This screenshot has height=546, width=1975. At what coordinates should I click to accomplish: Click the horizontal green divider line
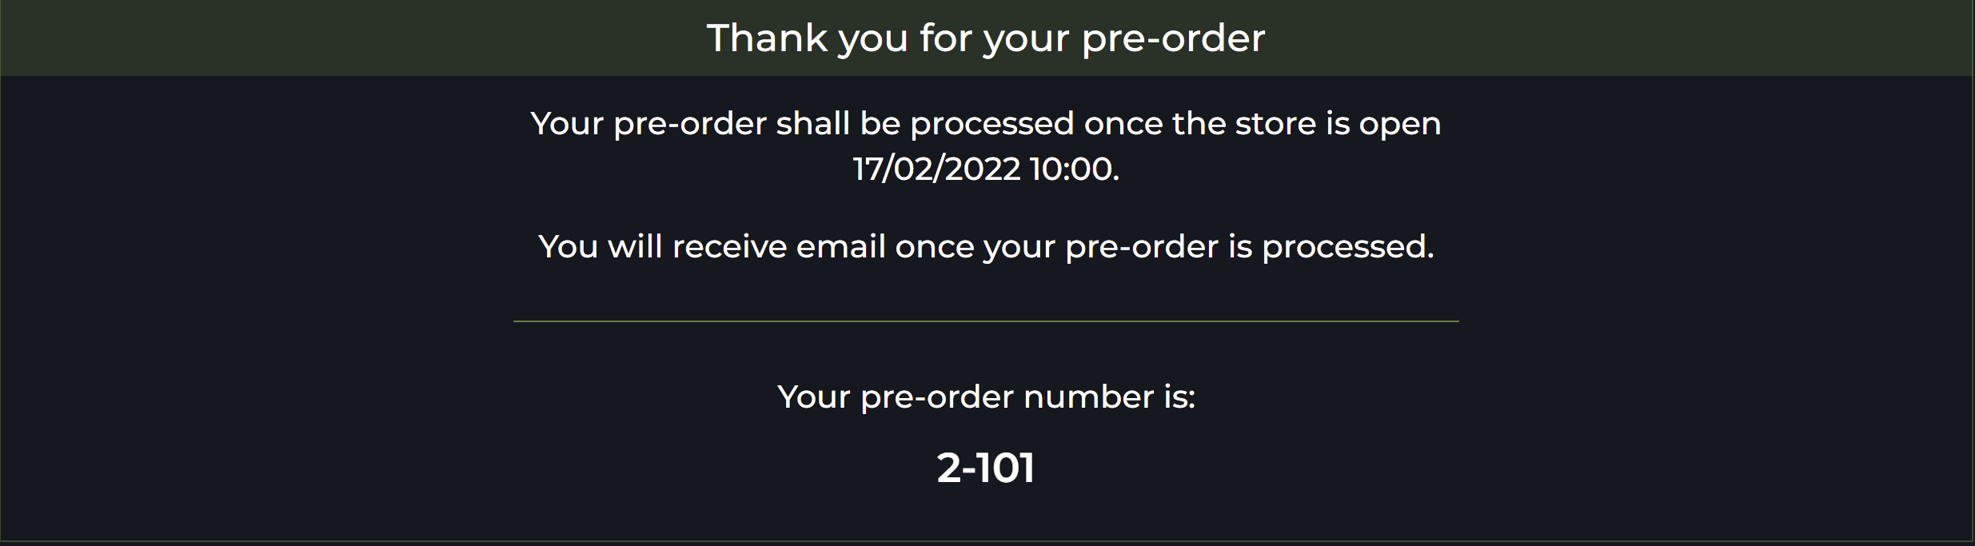pos(986,321)
